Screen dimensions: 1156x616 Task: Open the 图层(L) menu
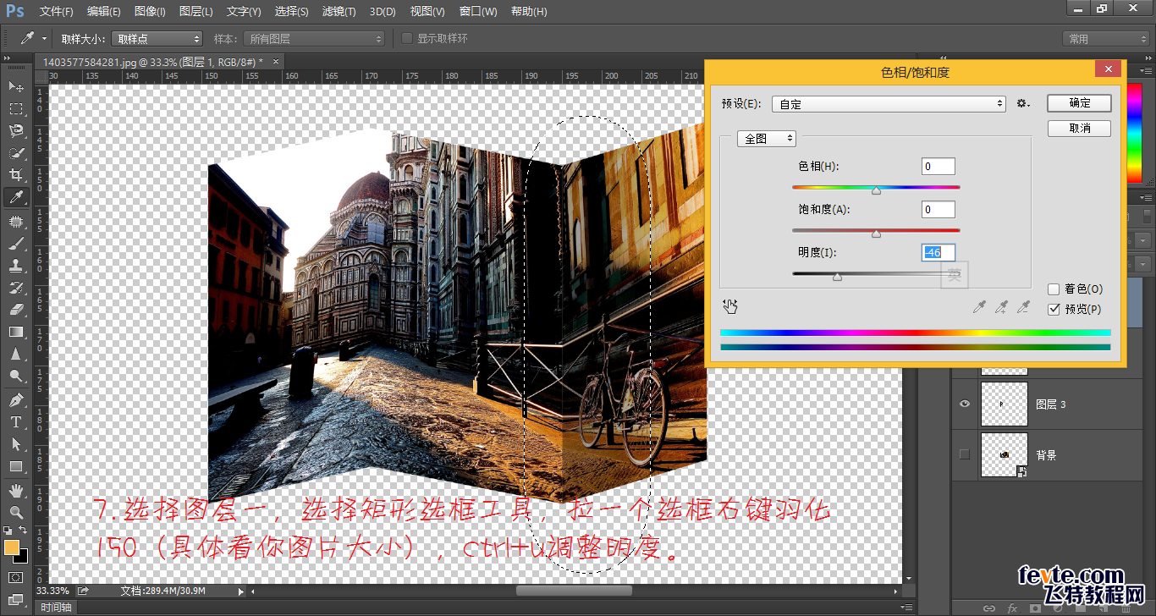click(x=196, y=12)
